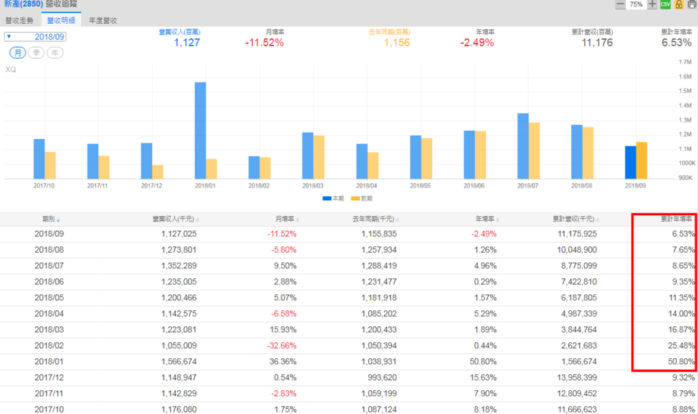Click the yellow padlock icon
Screen dimensions: 698x414
tap(679, 5)
